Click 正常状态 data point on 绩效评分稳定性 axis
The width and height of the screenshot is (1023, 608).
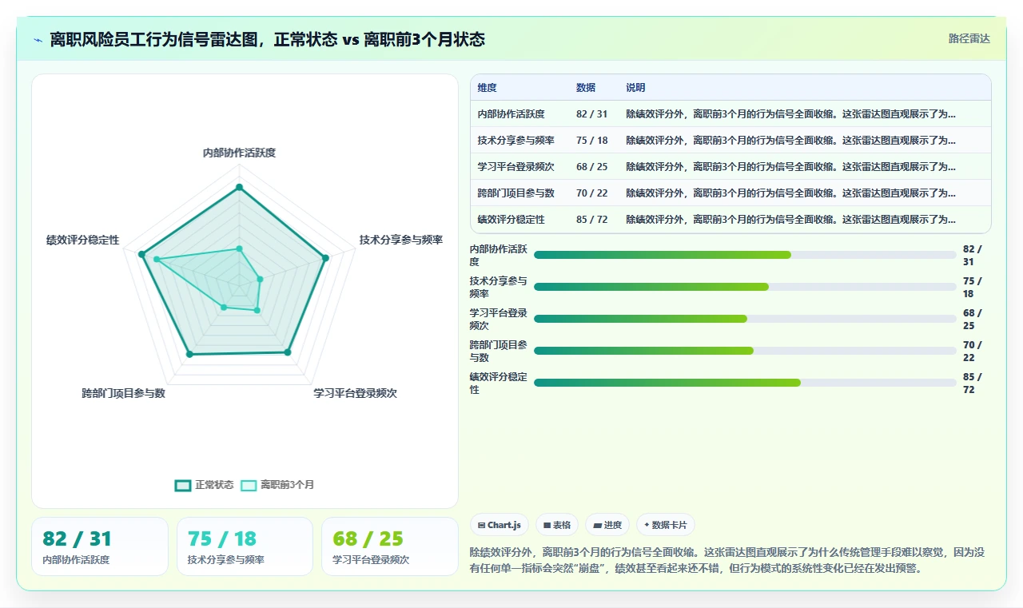coord(141,254)
